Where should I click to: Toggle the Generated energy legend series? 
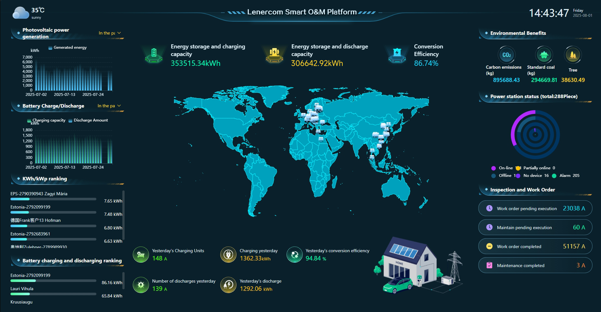point(67,47)
